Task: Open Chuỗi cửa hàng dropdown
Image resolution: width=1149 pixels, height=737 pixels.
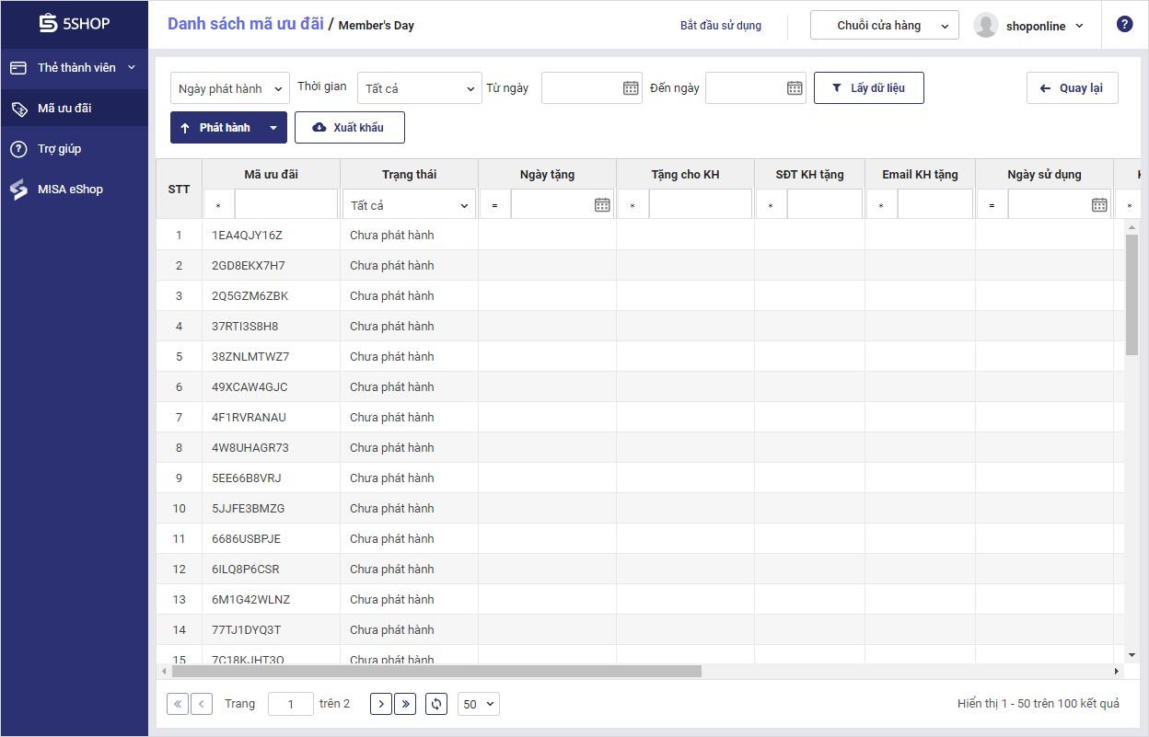Action: (885, 26)
